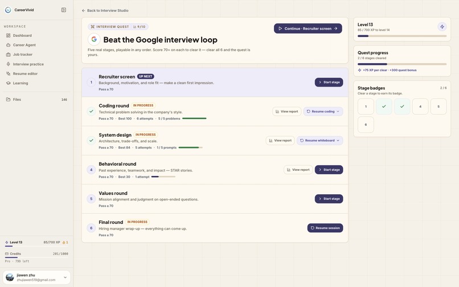
Task: Click the Resume editor sparkle icon
Action: 8,73
